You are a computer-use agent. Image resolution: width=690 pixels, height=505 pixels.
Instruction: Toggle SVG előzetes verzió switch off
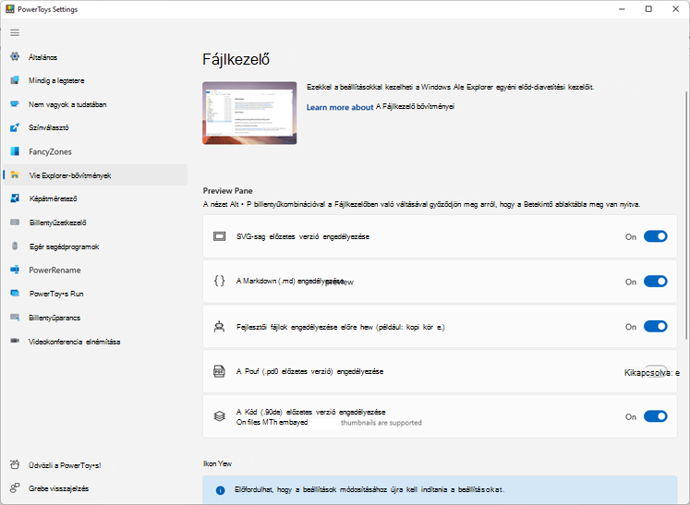(655, 236)
